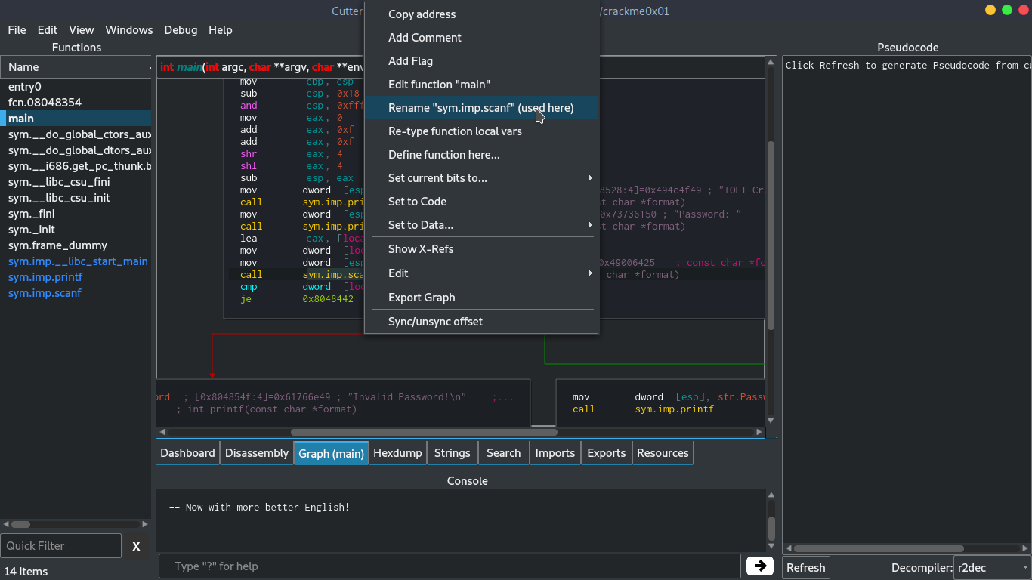
Task: Switch to the Strings tab
Action: click(x=452, y=452)
